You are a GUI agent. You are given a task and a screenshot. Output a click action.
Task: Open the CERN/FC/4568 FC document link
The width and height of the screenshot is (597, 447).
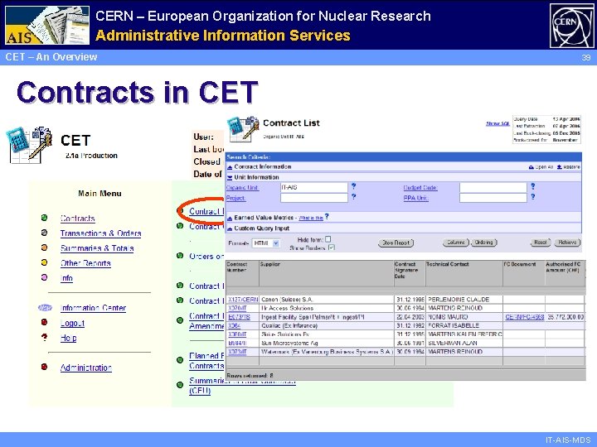point(525,317)
